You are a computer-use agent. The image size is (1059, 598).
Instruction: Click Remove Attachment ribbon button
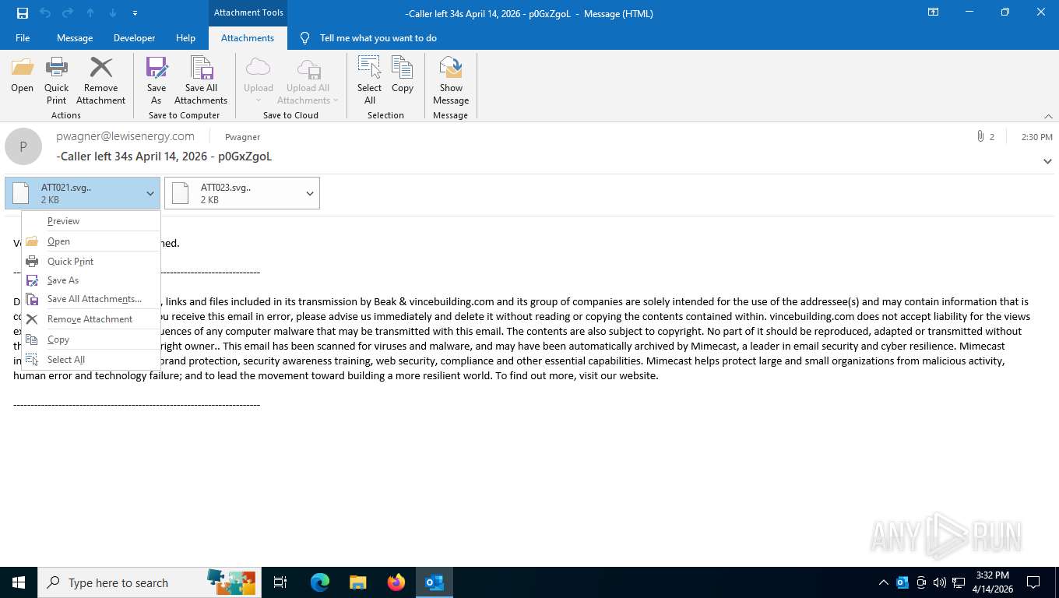pyautogui.click(x=100, y=80)
